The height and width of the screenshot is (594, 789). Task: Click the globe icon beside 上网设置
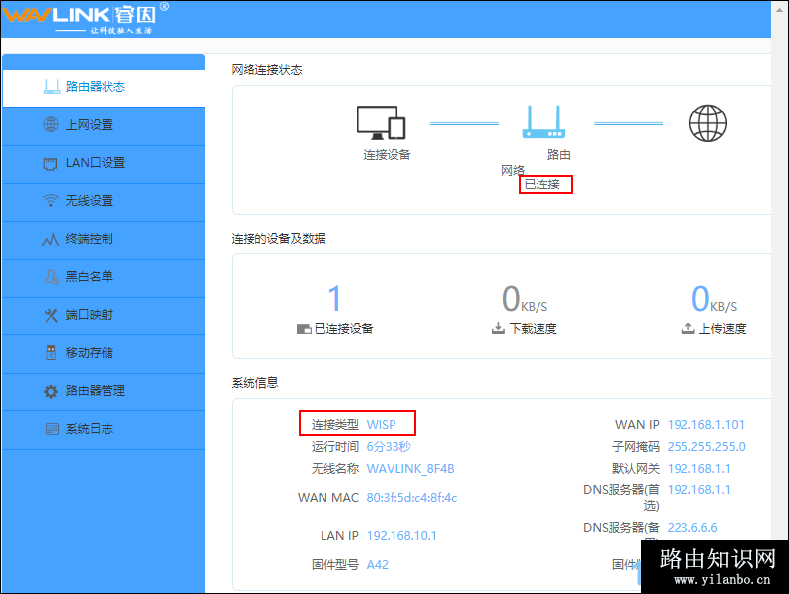51,124
